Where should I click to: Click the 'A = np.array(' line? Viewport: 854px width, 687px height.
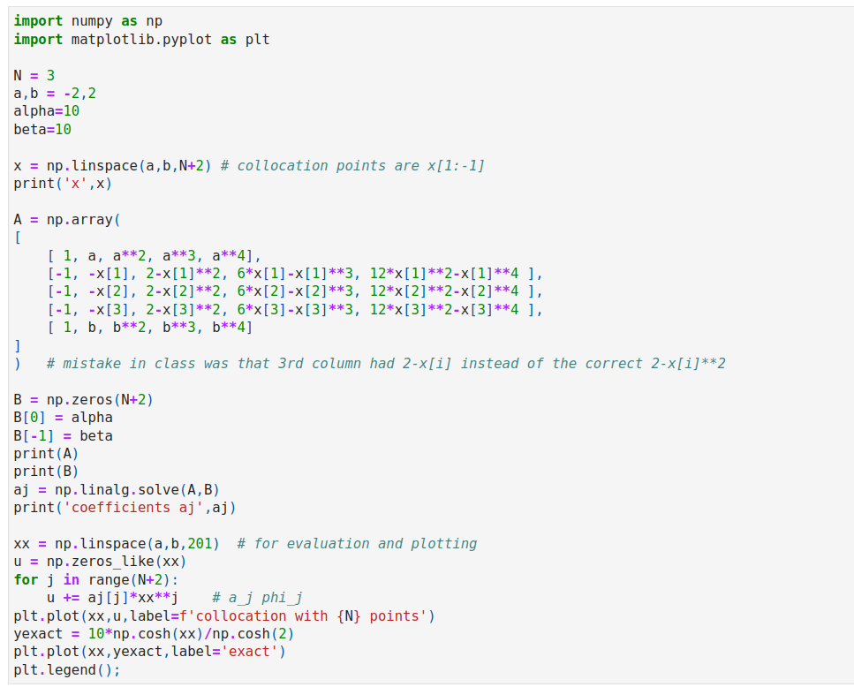67,219
